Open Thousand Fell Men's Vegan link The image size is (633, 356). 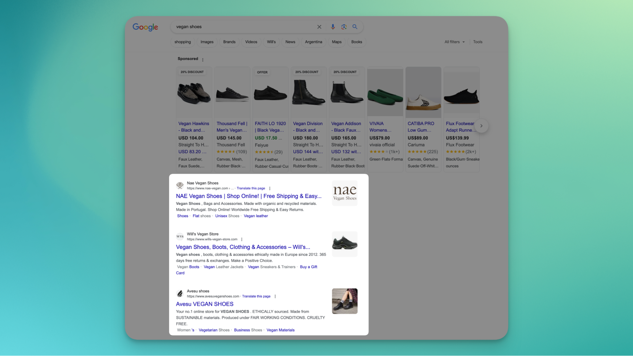point(232,127)
